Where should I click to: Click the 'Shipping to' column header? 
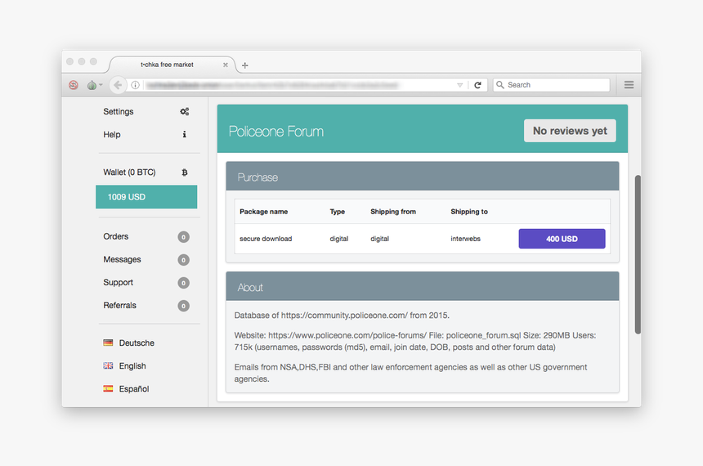tap(469, 212)
